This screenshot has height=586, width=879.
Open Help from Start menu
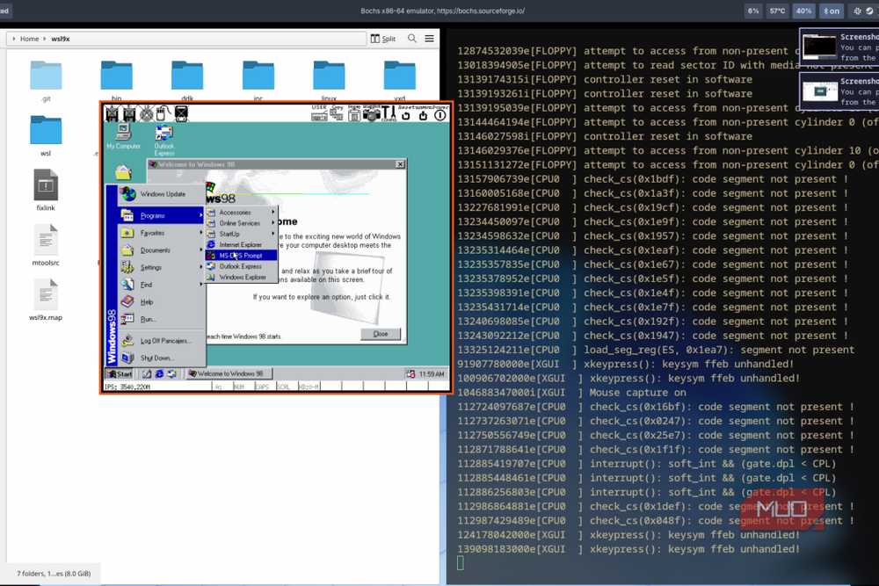tap(161, 302)
